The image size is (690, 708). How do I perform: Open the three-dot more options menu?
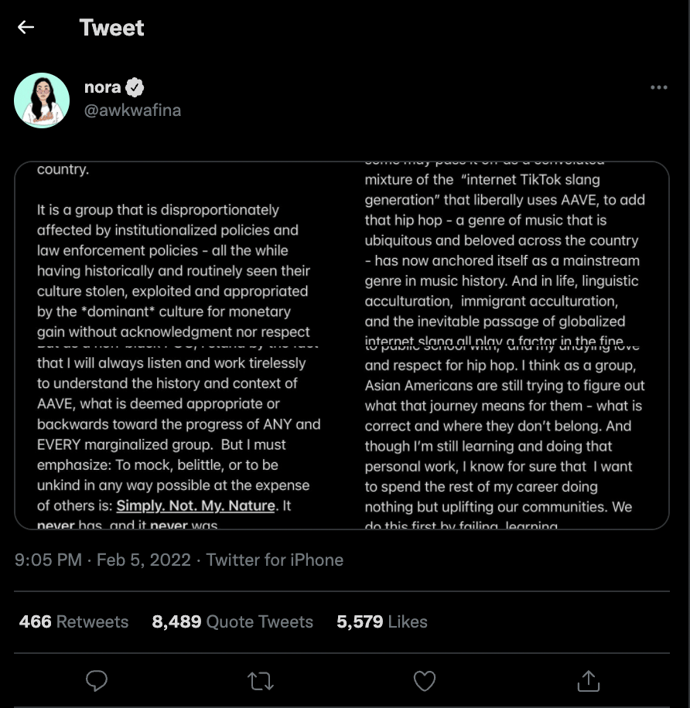click(x=658, y=87)
